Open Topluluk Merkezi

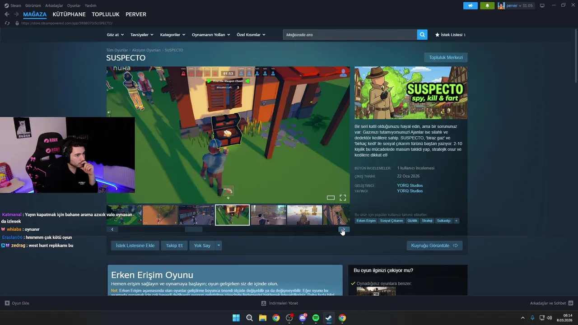click(x=446, y=57)
